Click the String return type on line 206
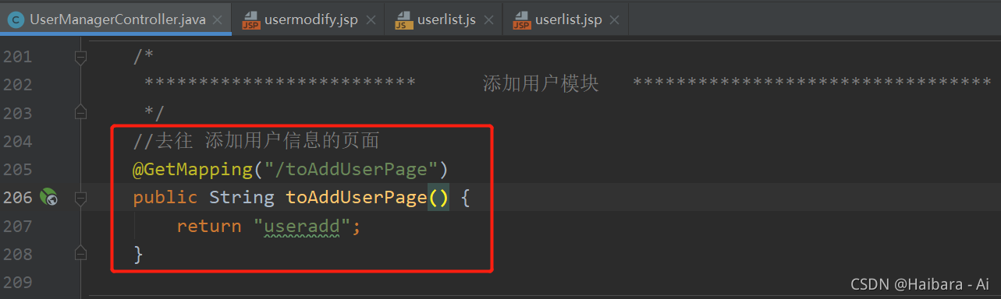Image resolution: width=1001 pixels, height=299 pixels. (242, 198)
